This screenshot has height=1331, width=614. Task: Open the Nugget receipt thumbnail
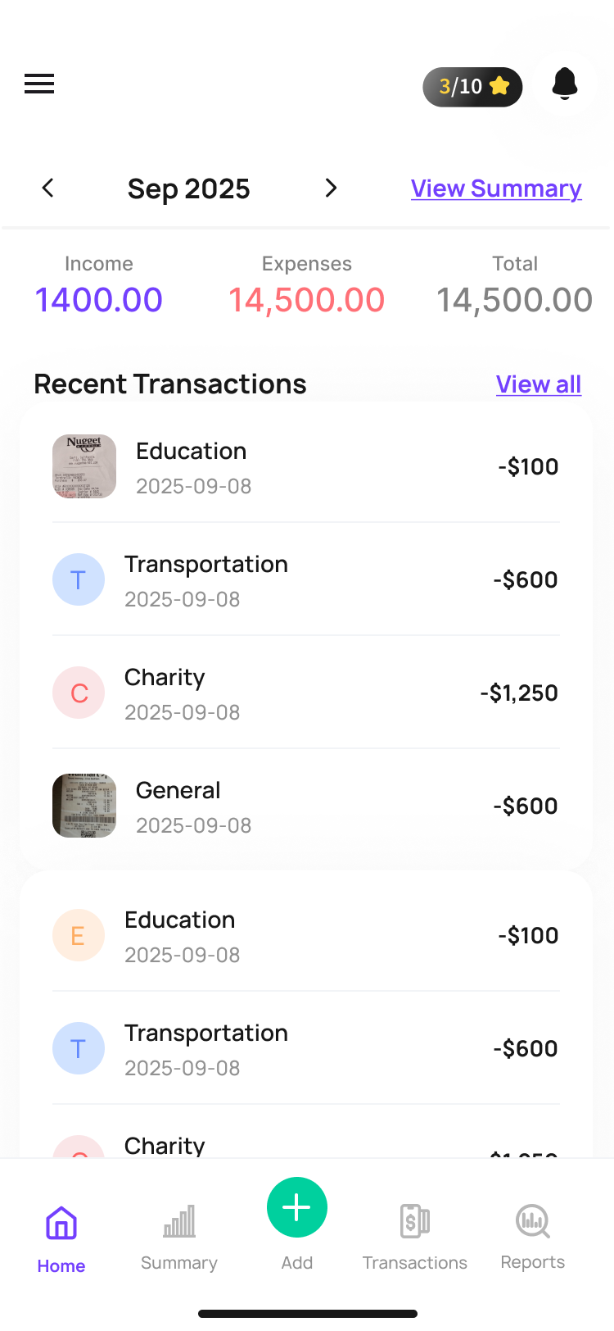click(84, 466)
